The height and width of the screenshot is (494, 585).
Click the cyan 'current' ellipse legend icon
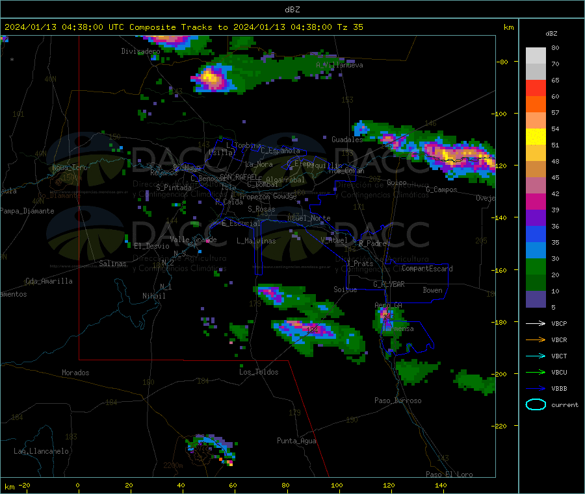(x=536, y=404)
